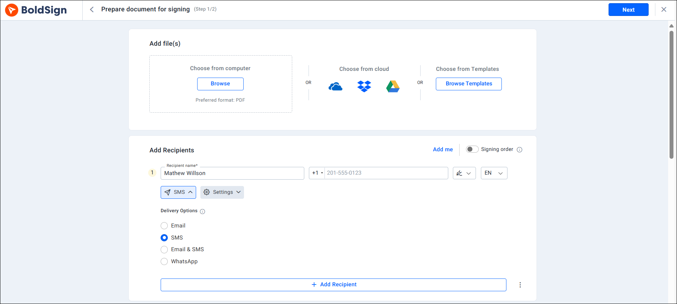The height and width of the screenshot is (304, 677).
Task: Click the Browse Templates button
Action: click(469, 84)
